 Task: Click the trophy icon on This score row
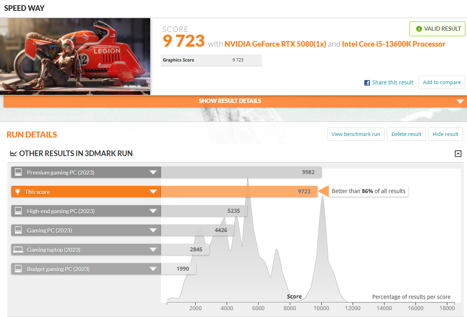pos(18,191)
